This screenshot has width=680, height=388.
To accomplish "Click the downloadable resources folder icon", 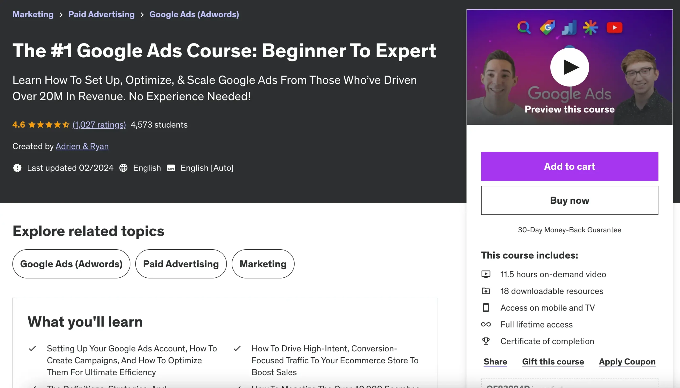I will tap(486, 291).
